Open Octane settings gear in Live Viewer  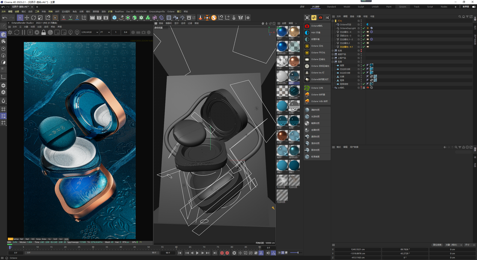(37, 32)
